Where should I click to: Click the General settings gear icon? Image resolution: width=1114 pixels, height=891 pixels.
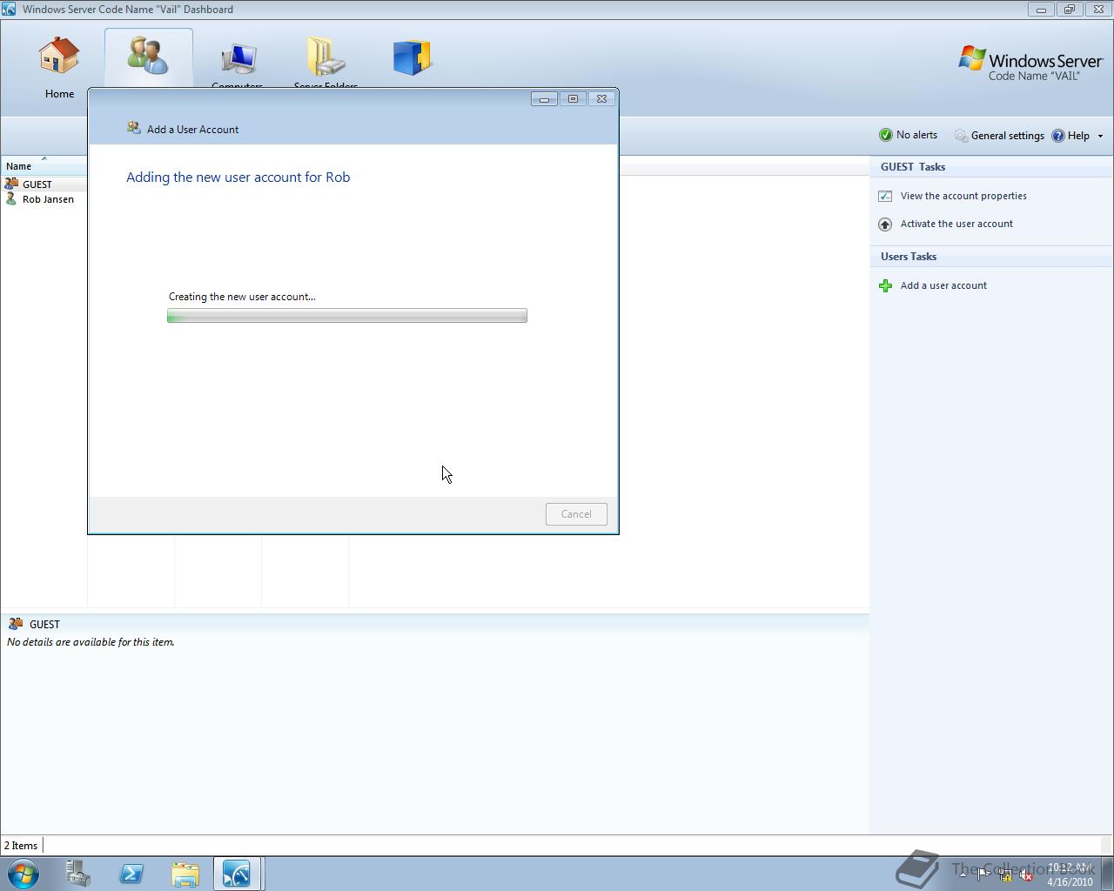(961, 136)
